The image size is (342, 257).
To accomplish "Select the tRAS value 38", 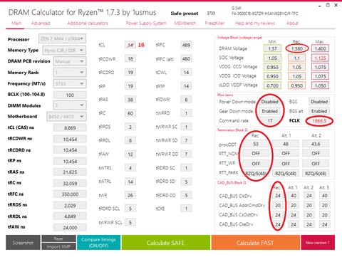I will [x=130, y=100].
